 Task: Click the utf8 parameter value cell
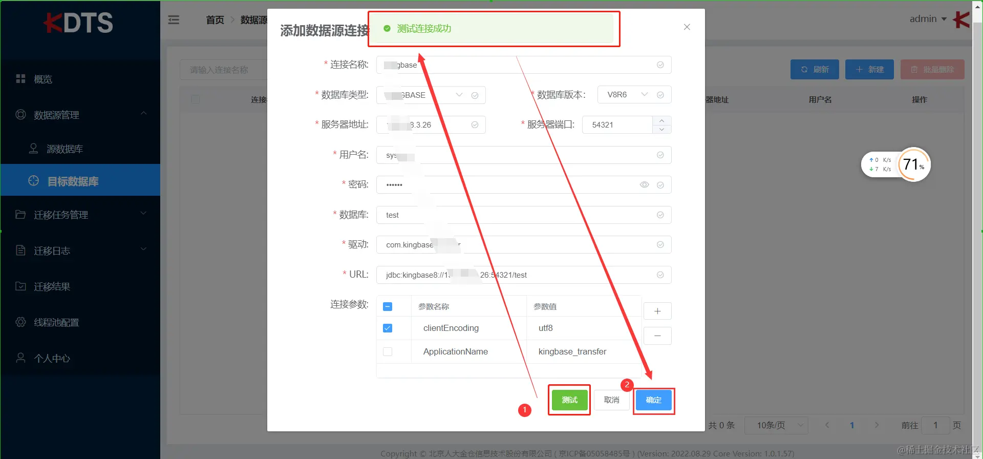[584, 328]
